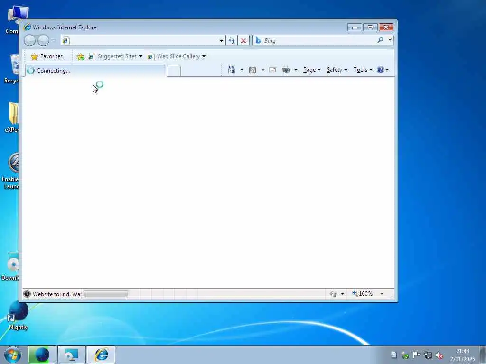
Task: Click the Back navigation button
Action: pos(30,41)
